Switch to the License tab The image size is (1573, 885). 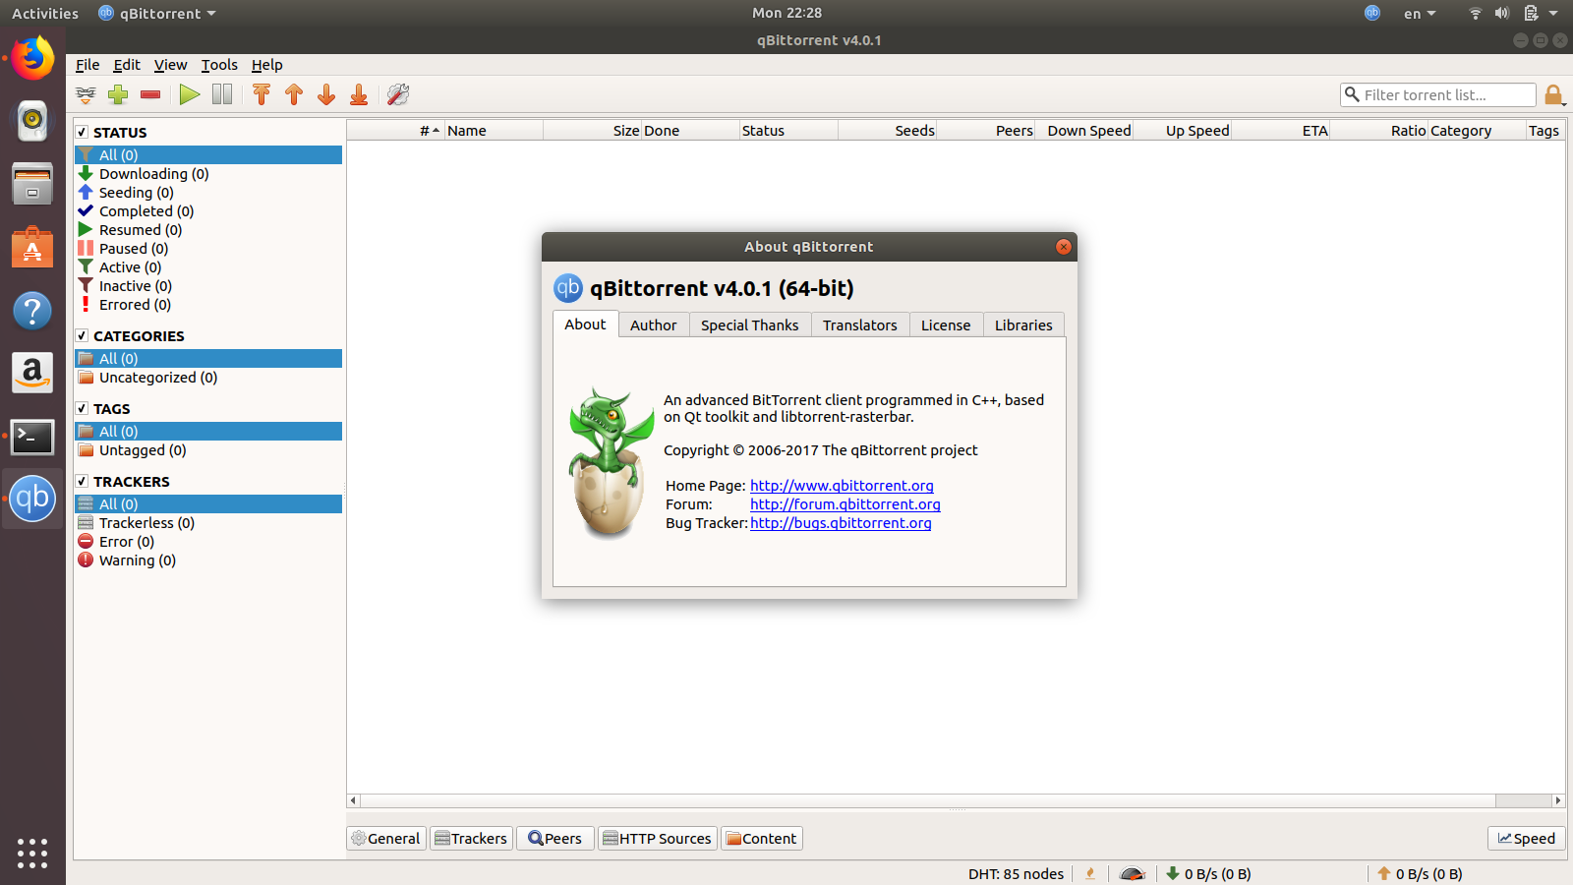pos(946,325)
